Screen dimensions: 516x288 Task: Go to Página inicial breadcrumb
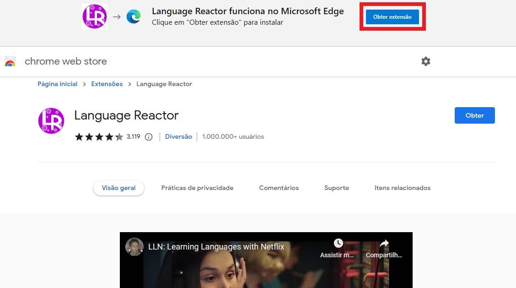(57, 84)
